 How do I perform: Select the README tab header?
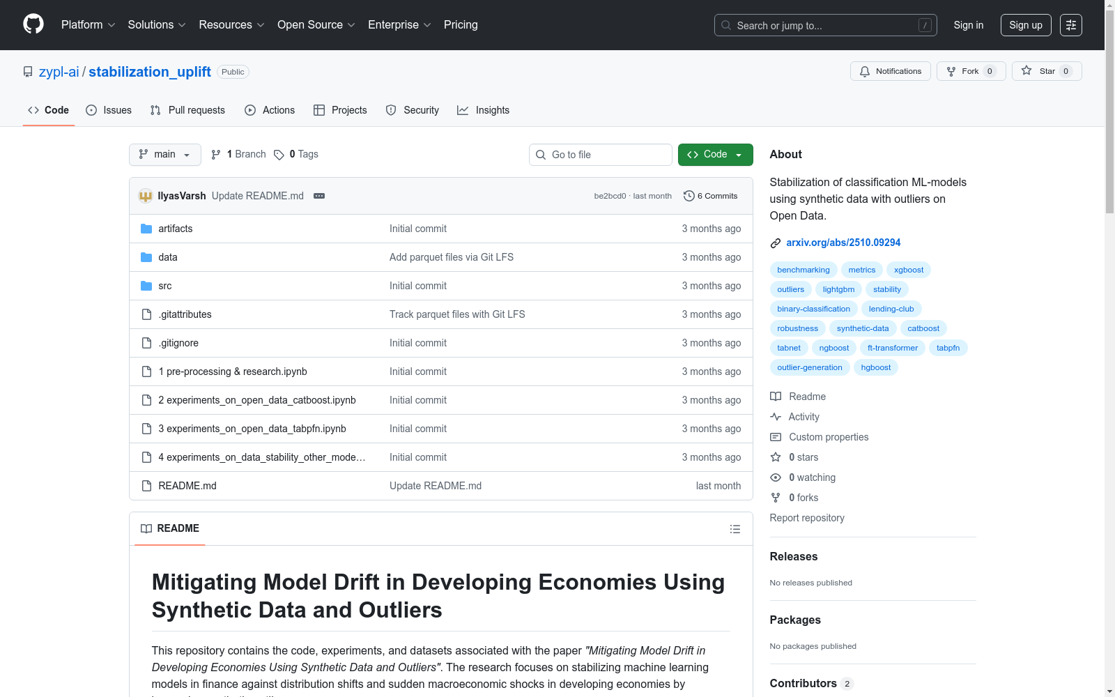[170, 528]
